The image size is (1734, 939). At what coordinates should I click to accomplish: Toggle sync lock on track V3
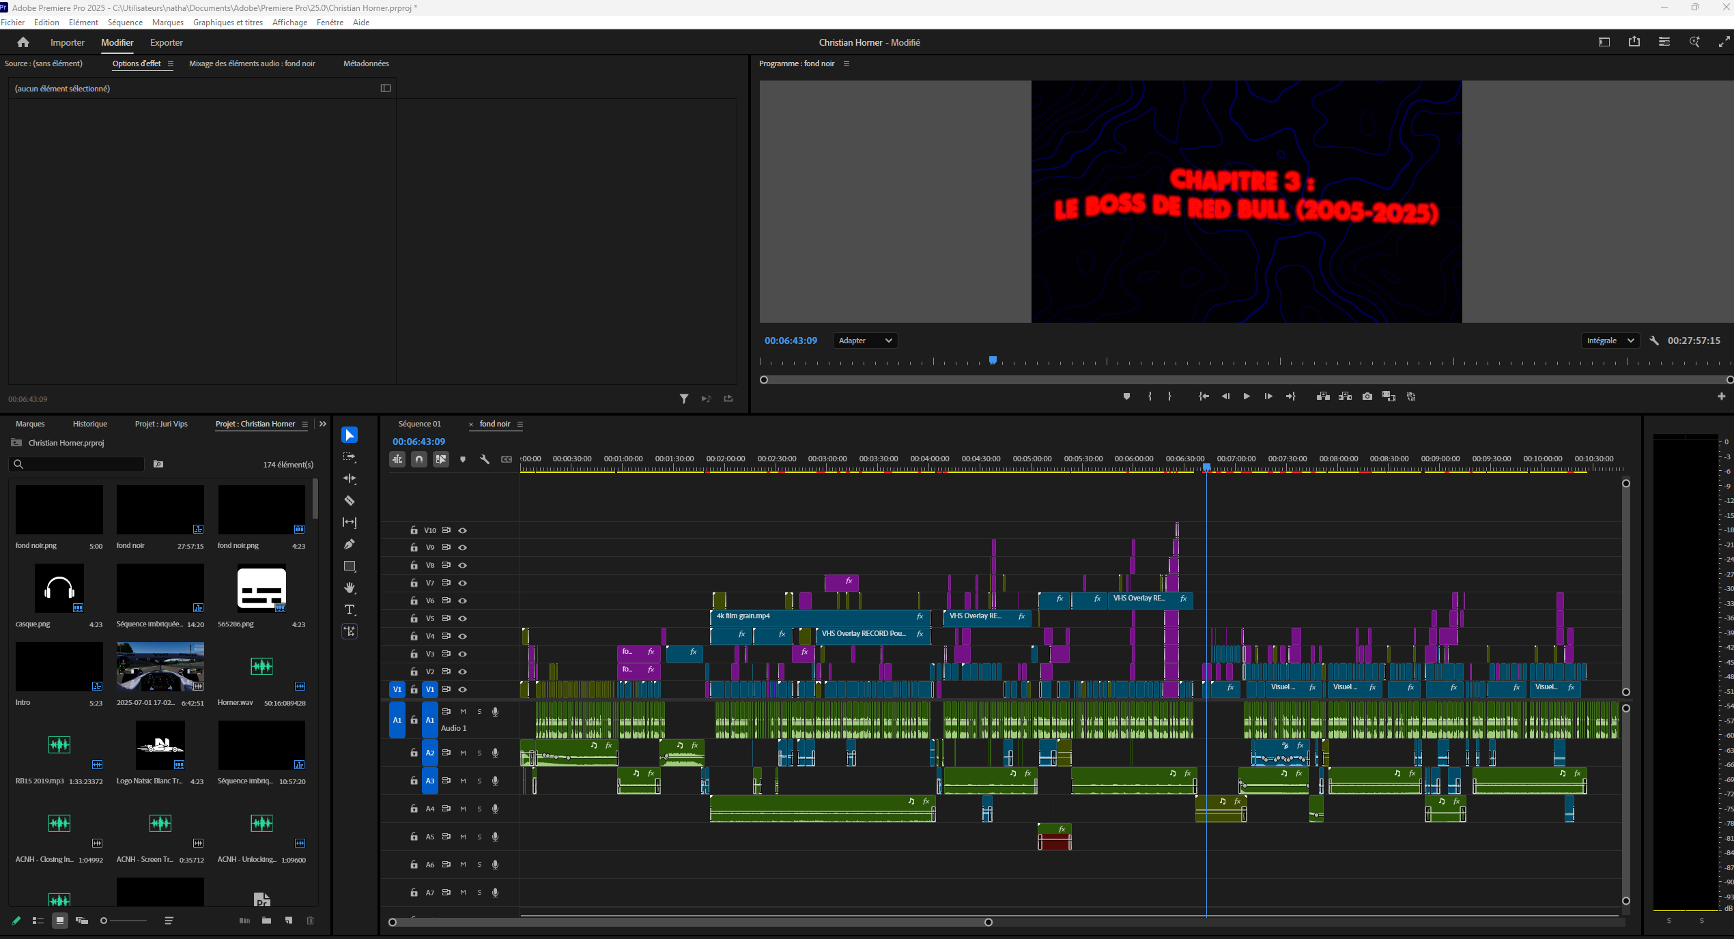446,654
